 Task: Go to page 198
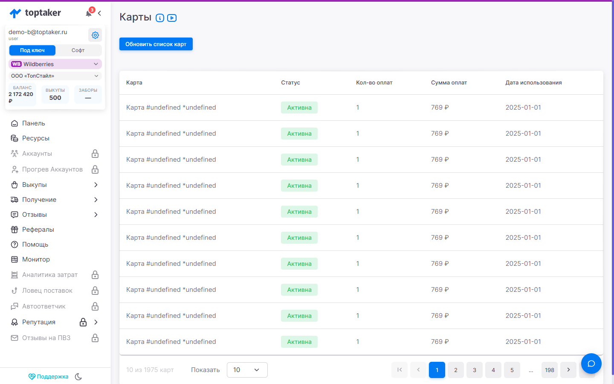[x=550, y=370]
